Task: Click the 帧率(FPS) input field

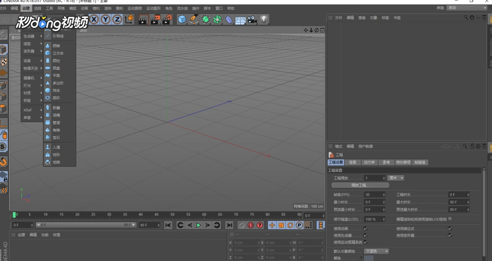Action: pyautogui.click(x=375, y=194)
